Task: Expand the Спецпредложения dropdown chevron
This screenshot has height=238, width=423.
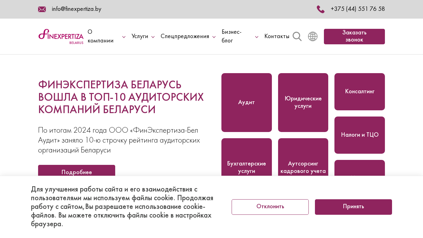Action: (214, 37)
